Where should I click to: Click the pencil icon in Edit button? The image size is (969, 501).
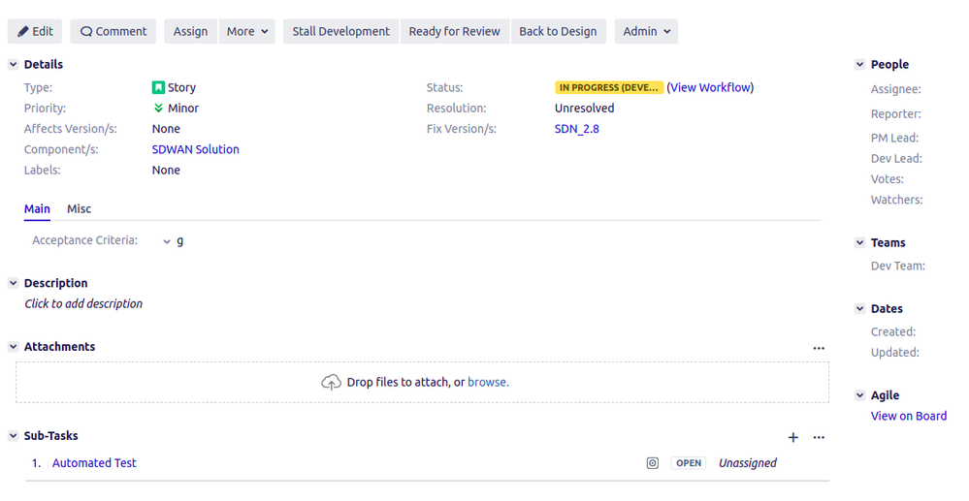(x=23, y=32)
